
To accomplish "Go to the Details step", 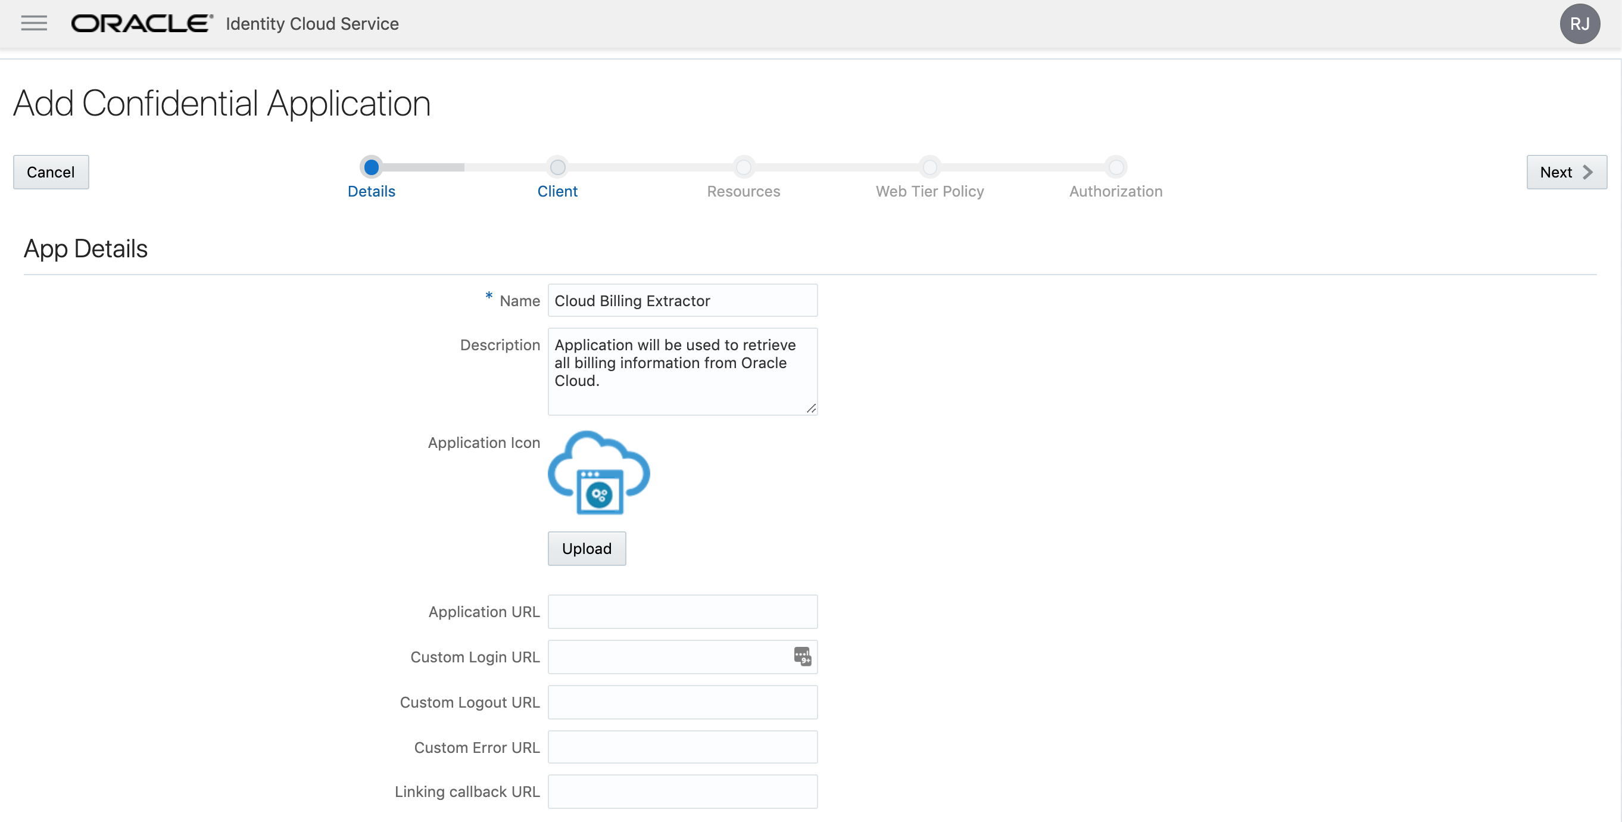I will [371, 191].
